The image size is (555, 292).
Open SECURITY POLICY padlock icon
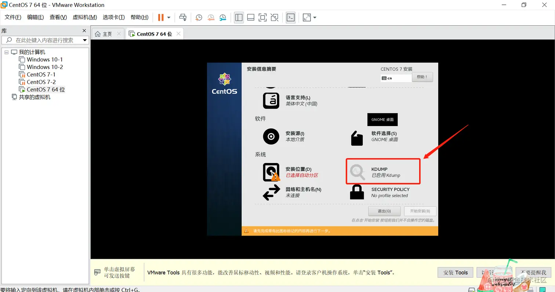click(357, 192)
